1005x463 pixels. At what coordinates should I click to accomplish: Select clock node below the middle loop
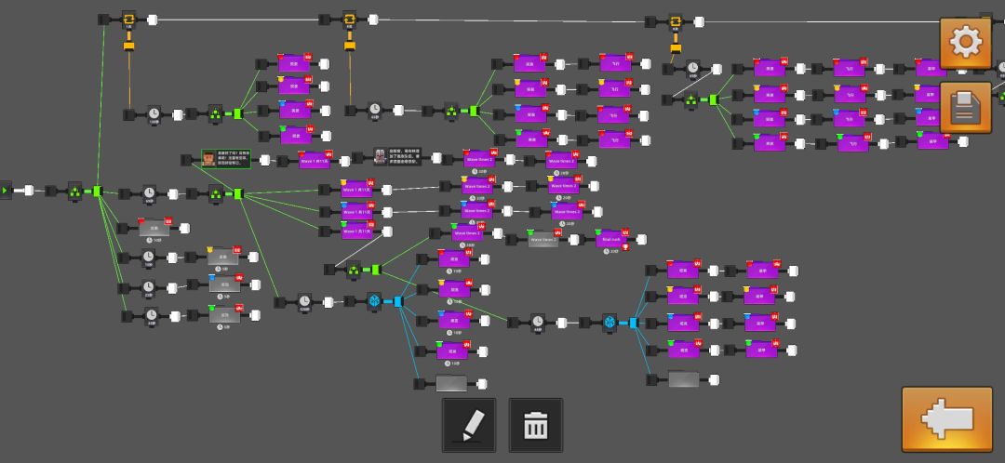375,110
